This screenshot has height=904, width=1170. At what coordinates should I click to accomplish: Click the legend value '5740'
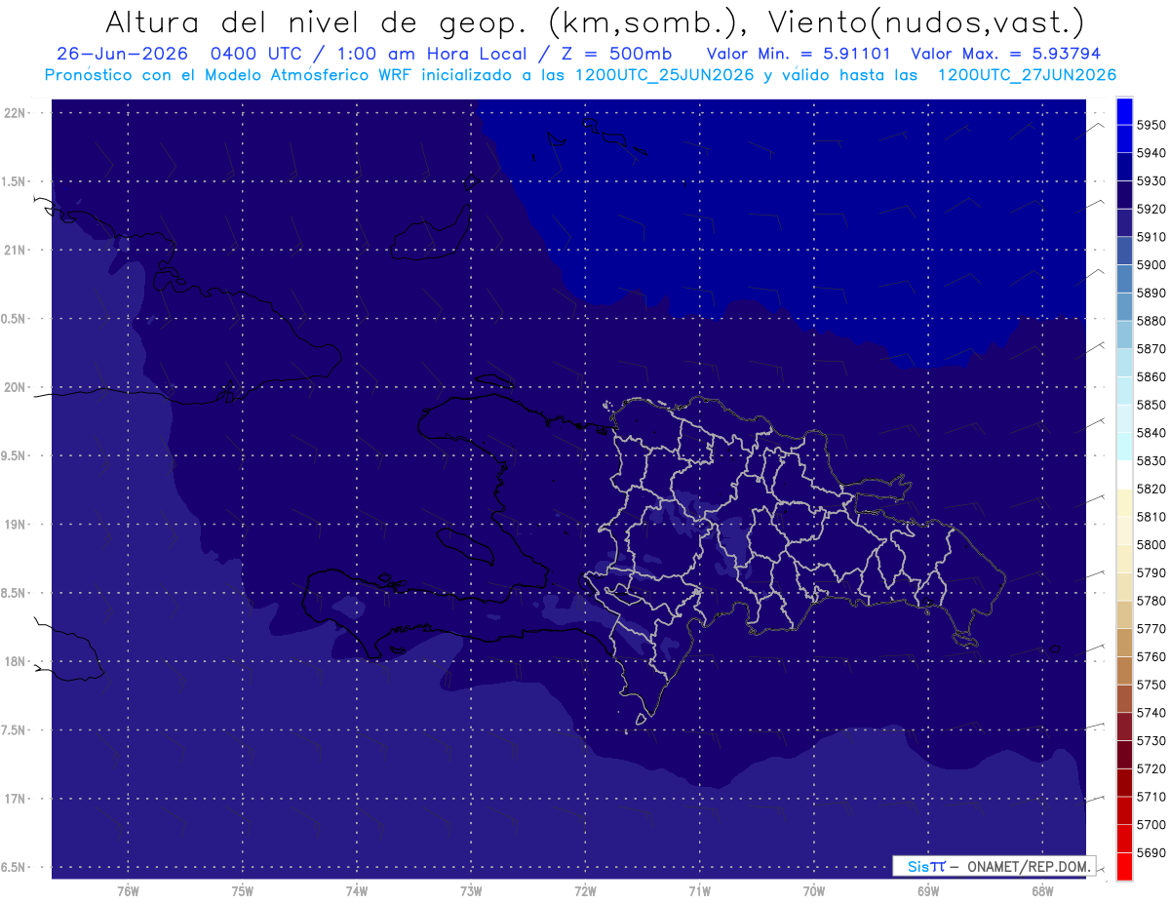click(1150, 713)
